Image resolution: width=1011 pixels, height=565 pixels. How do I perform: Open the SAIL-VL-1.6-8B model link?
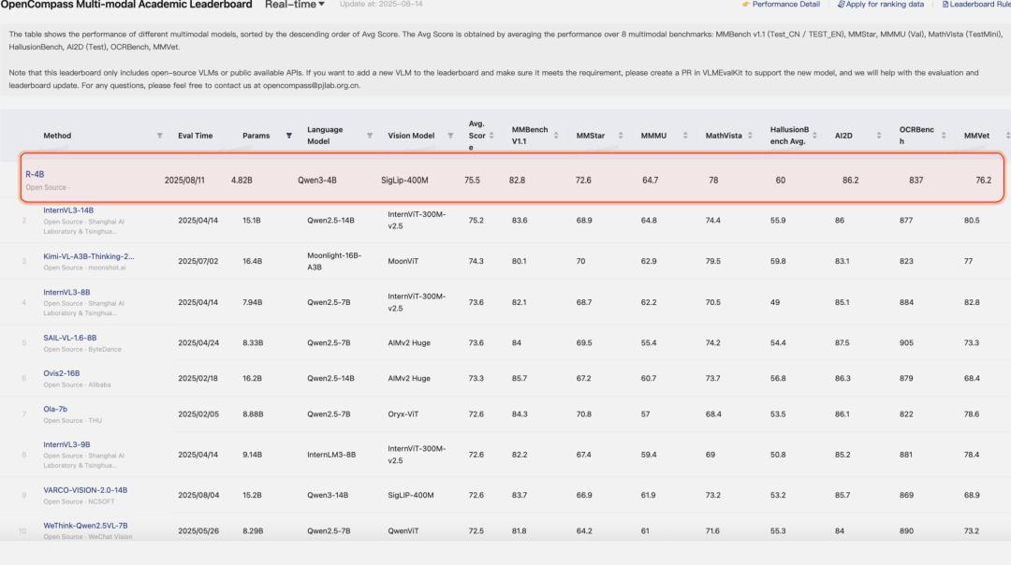(x=70, y=339)
